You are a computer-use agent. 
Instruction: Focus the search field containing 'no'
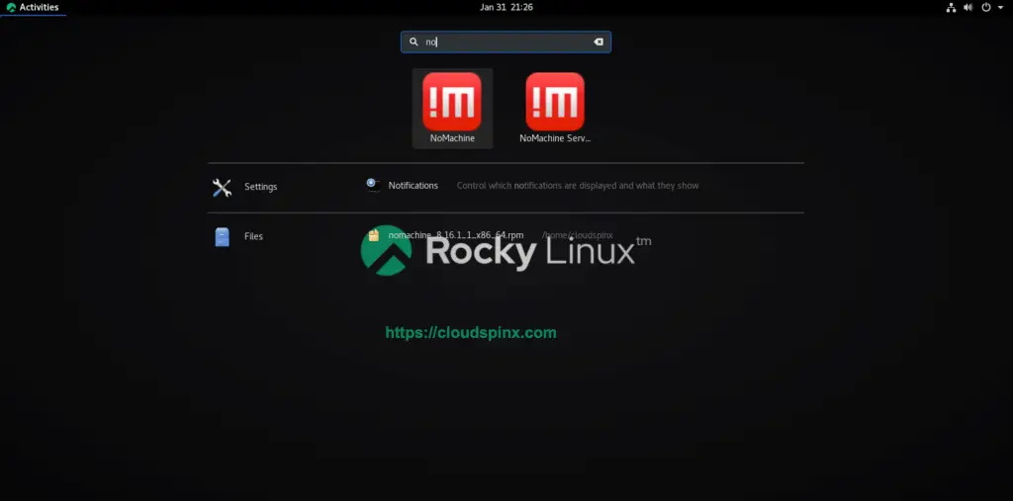[x=506, y=42]
